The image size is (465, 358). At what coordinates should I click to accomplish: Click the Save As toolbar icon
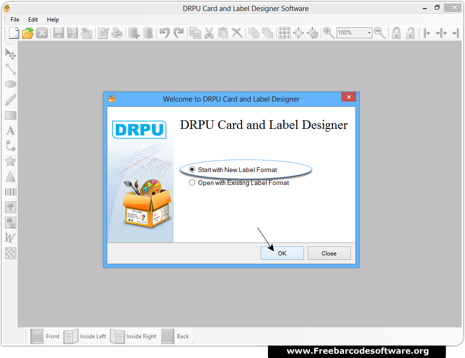[x=72, y=33]
